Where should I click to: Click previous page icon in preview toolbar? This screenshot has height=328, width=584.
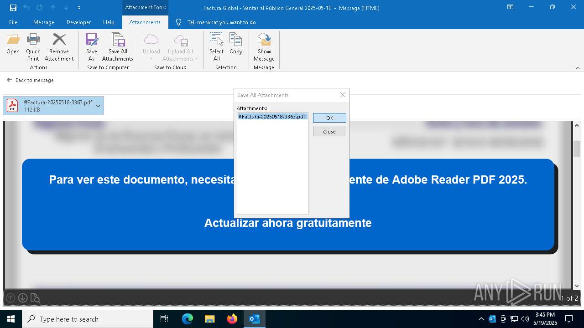click(x=10, y=298)
